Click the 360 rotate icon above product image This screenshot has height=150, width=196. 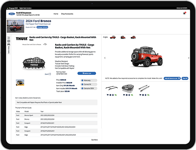[45, 44]
